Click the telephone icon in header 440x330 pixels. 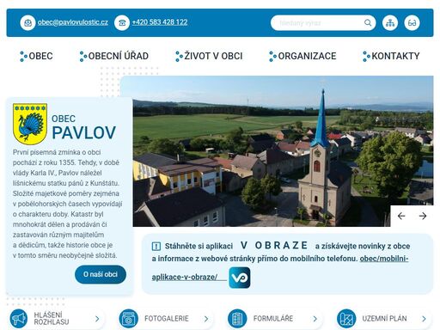click(x=122, y=22)
